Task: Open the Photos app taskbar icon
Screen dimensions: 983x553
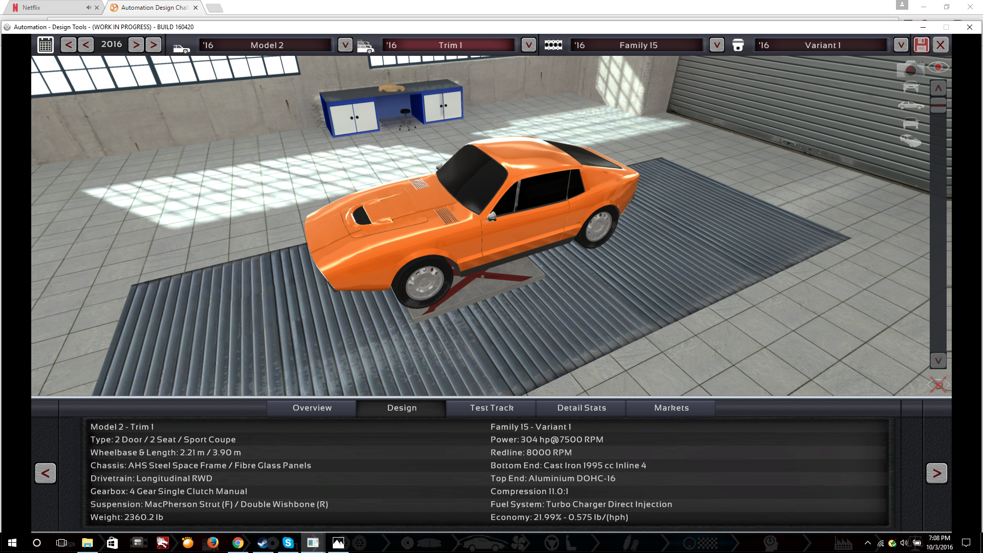Action: click(338, 543)
